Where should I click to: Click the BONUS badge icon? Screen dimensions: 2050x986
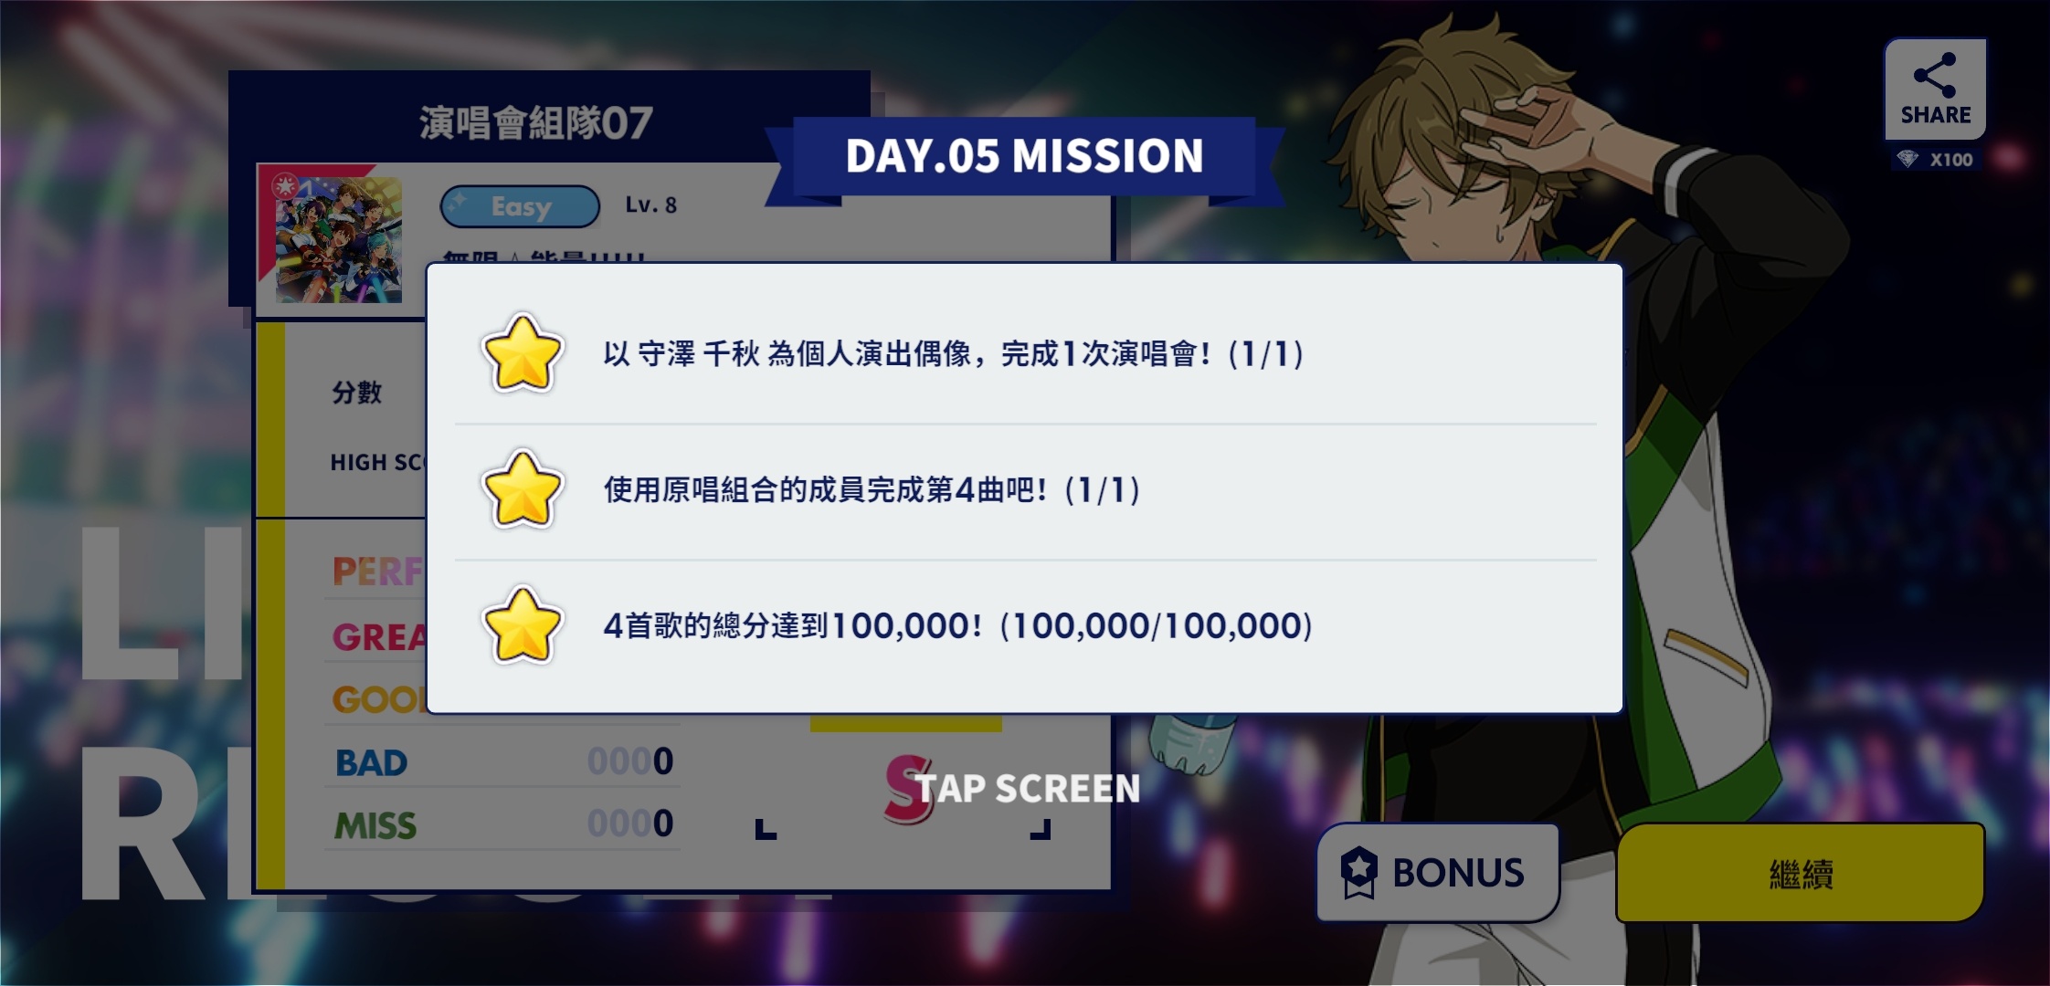[1358, 873]
